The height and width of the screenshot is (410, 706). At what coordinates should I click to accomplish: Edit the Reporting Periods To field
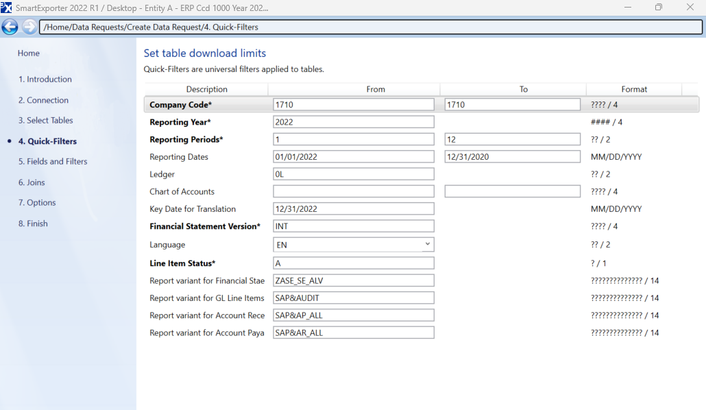pyautogui.click(x=512, y=139)
